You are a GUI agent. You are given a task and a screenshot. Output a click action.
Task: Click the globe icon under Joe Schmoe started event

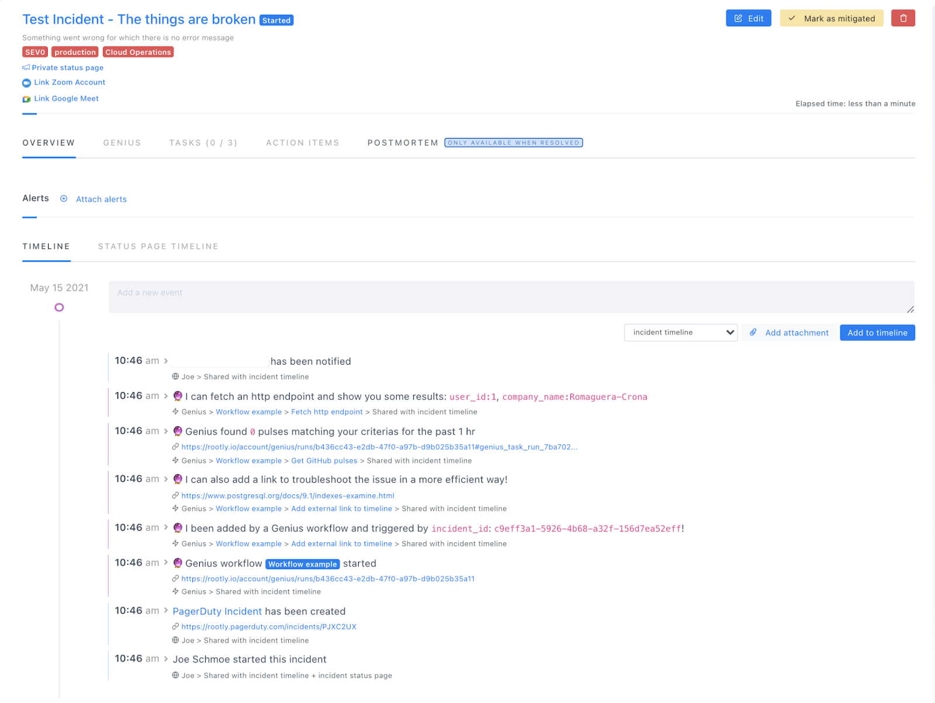click(175, 676)
